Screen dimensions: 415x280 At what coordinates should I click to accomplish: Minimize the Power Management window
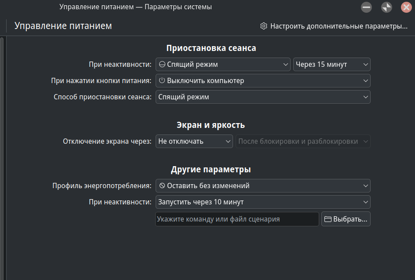pos(366,7)
